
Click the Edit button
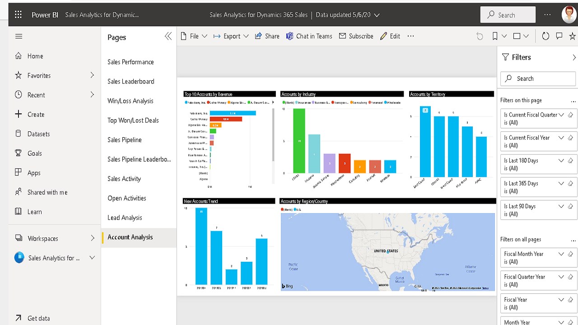(390, 36)
